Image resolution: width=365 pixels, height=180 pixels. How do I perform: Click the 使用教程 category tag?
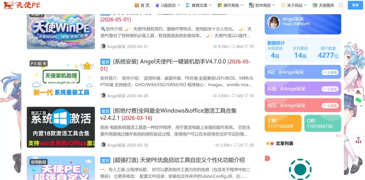39,162
